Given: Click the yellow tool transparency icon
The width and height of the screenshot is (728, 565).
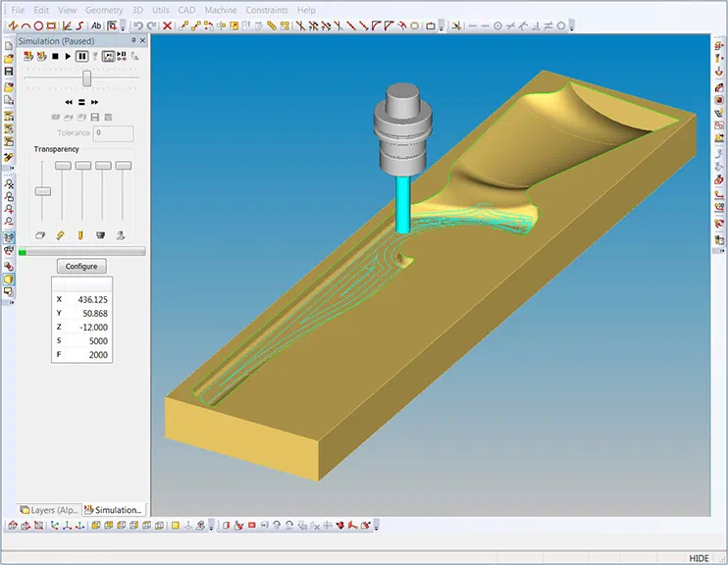Looking at the screenshot, I should point(80,235).
